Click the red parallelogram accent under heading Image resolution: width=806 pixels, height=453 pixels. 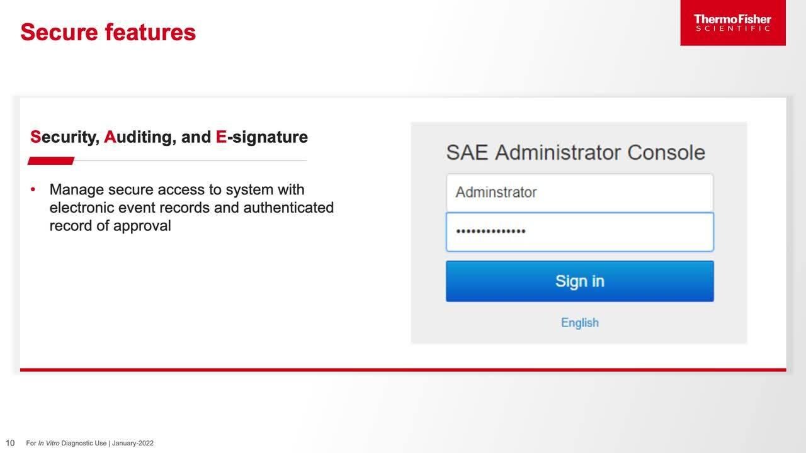[51, 161]
